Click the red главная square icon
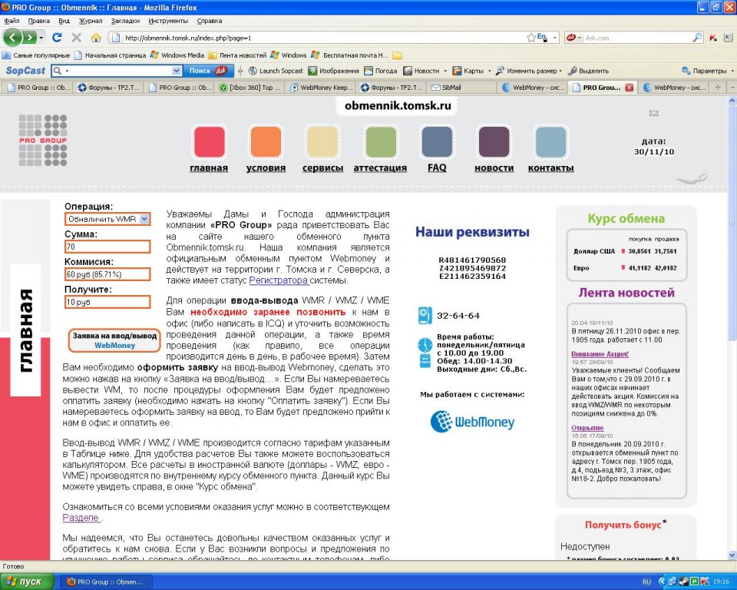Screen dimensions: 737x590 pyautogui.click(x=209, y=141)
